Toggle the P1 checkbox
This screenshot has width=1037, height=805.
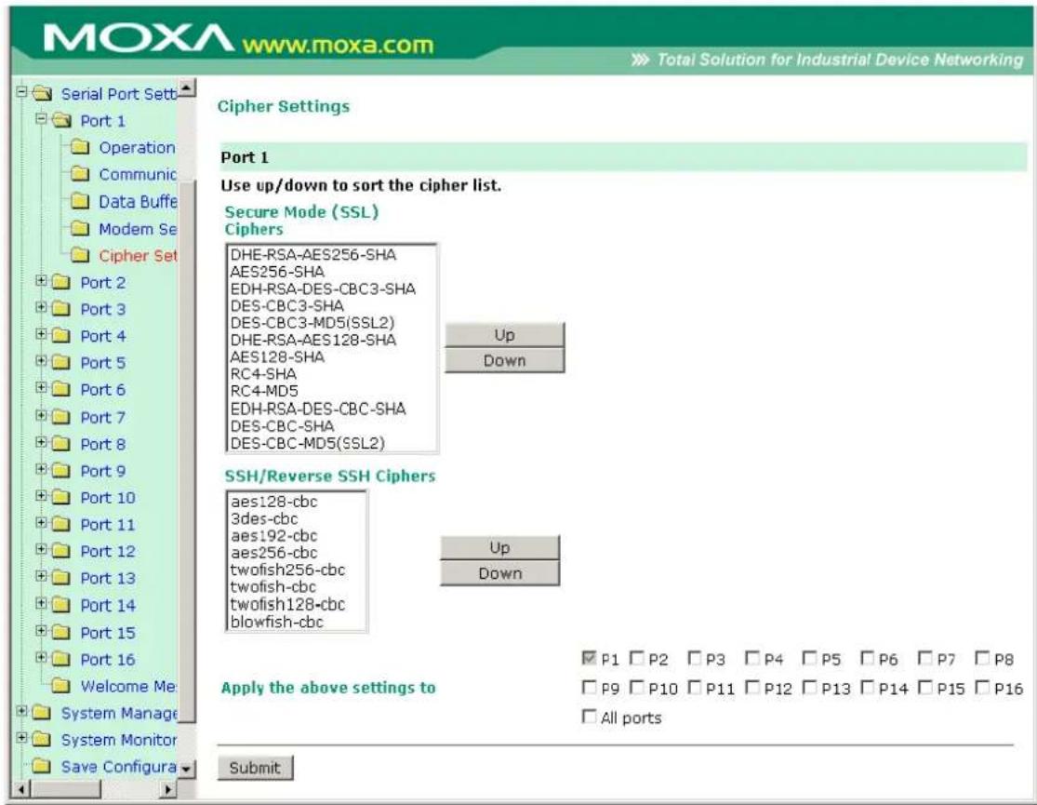tap(589, 658)
